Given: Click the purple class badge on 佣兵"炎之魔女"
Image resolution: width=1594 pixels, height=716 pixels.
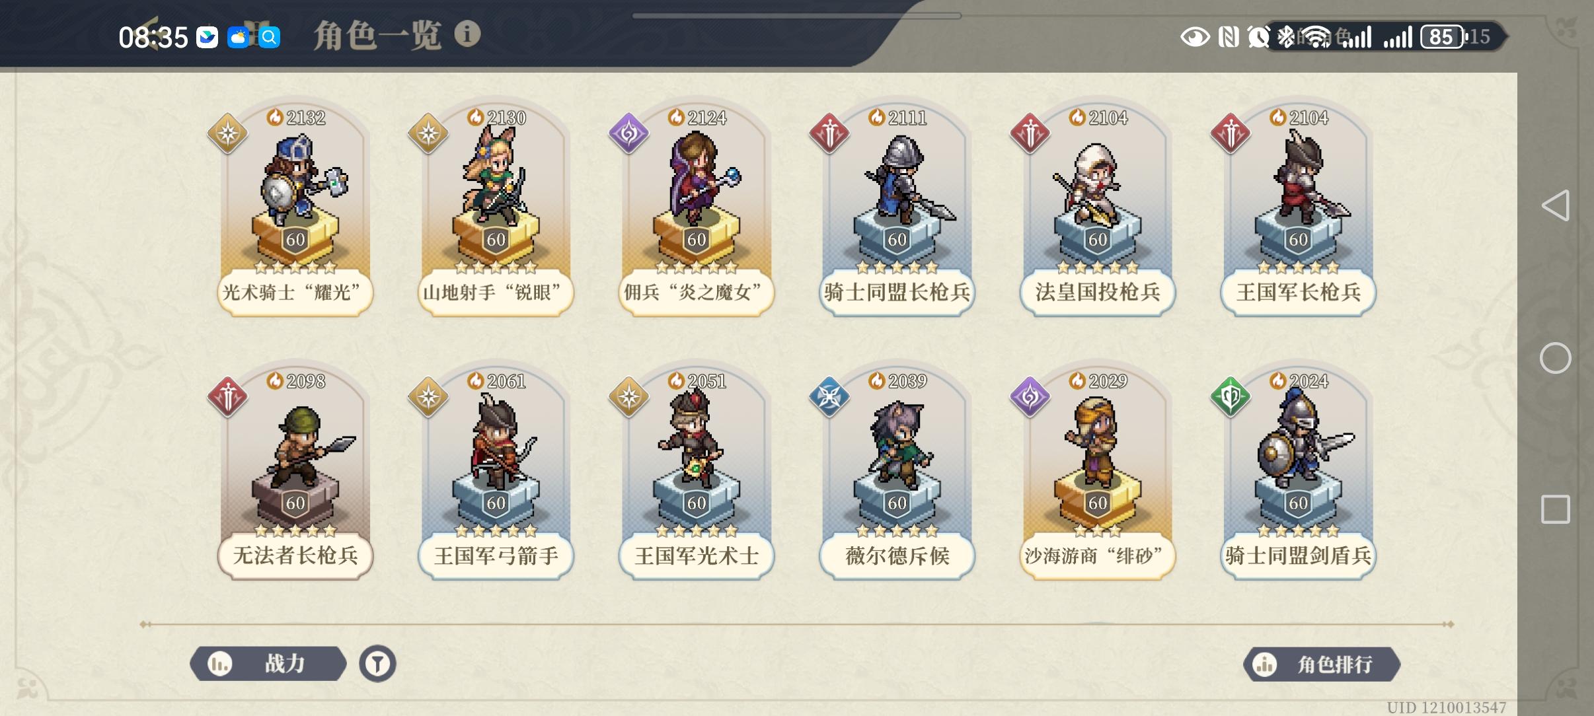Looking at the screenshot, I should pos(628,133).
